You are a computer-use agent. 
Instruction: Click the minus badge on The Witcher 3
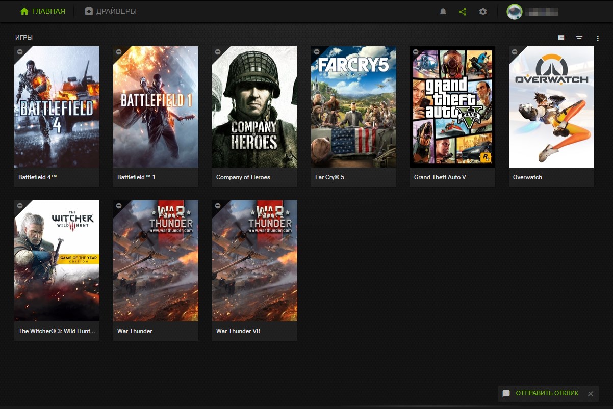point(19,205)
